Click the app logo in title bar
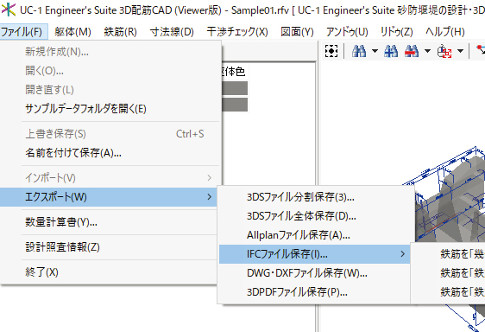This screenshot has height=332, width=485. [9, 10]
